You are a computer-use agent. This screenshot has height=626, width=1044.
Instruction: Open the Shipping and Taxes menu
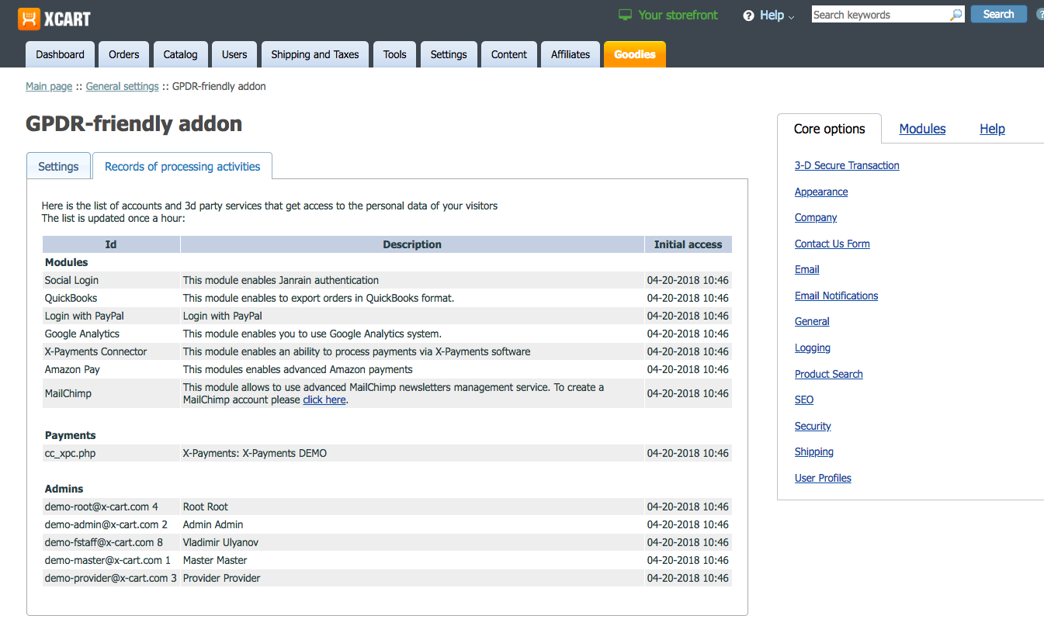point(315,54)
